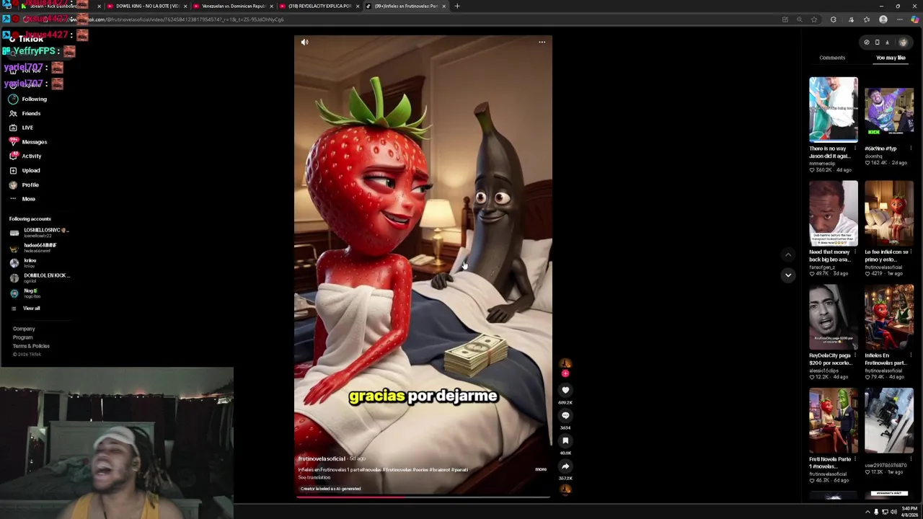Open the spinning sound disc icon
Image resolution: width=923 pixels, height=519 pixels.
pos(565,490)
